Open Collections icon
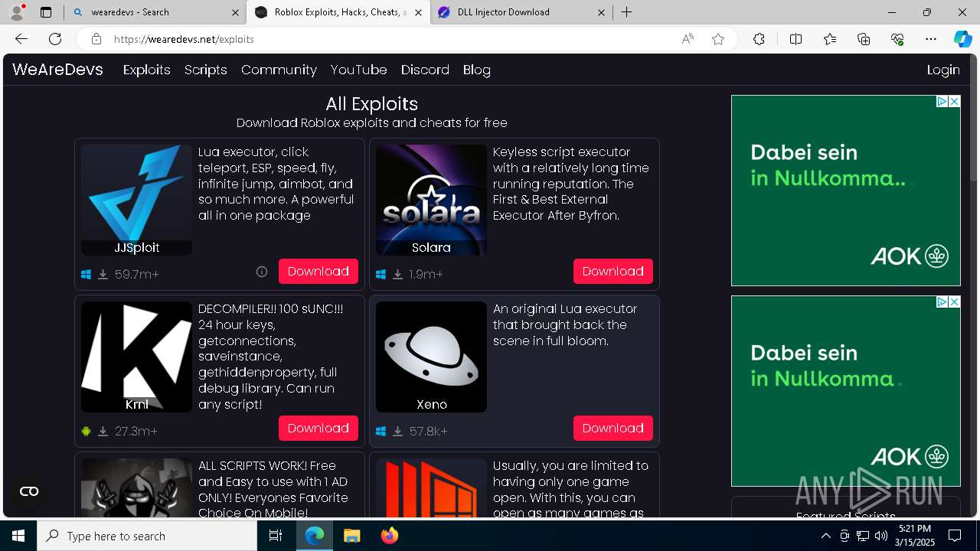Screen dimensions: 980x551 coord(864,39)
